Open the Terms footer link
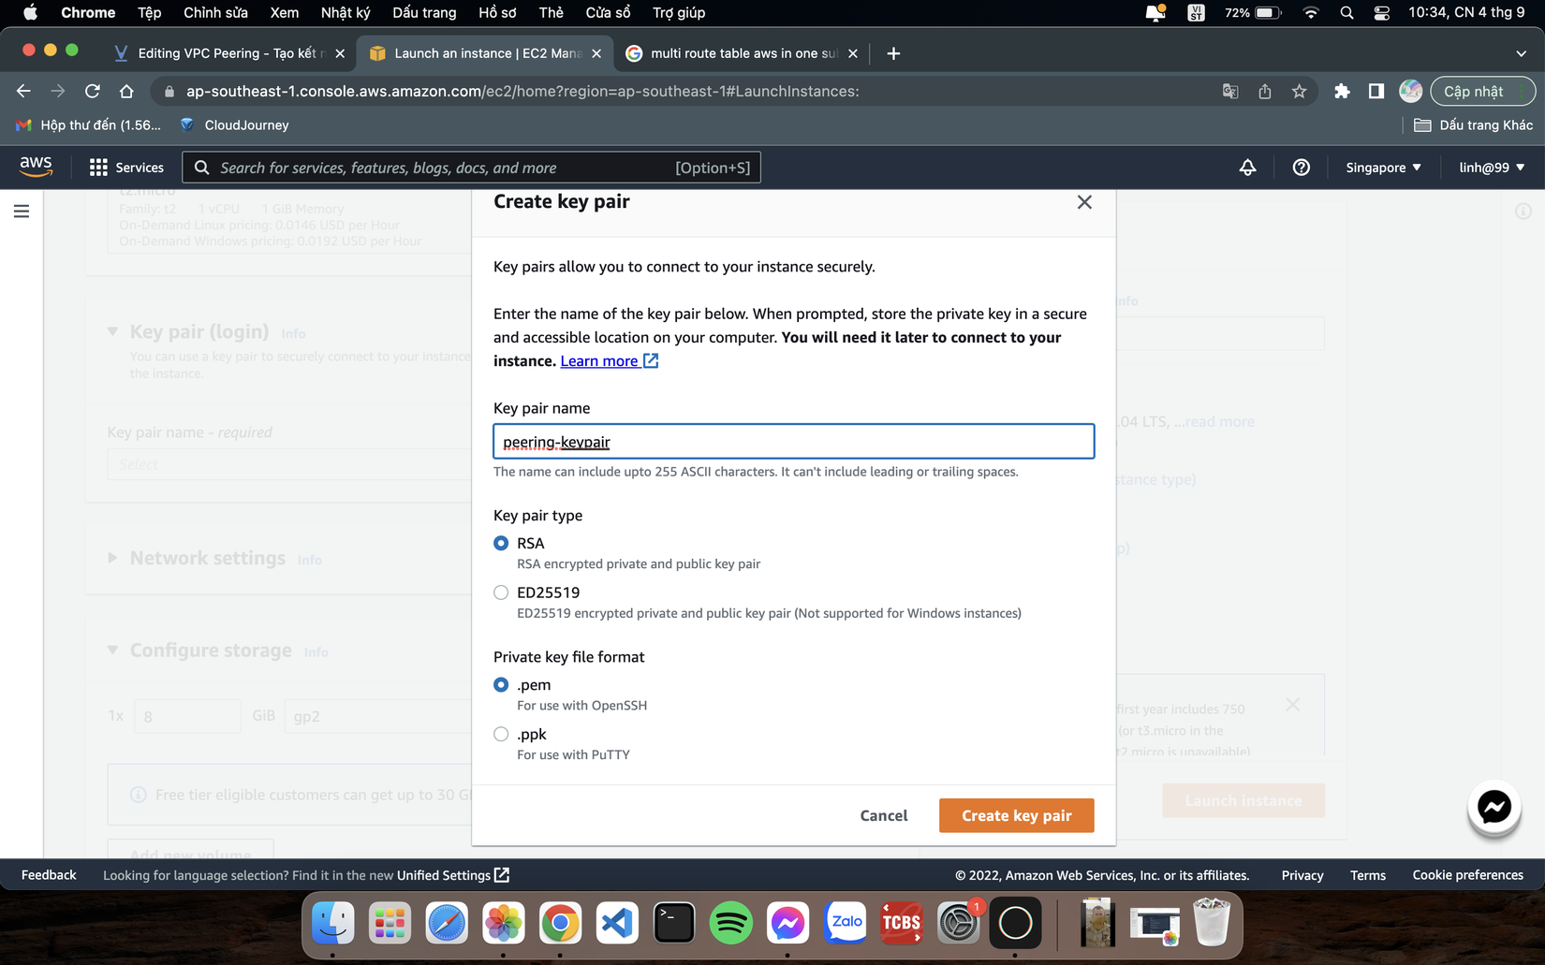Viewport: 1545px width, 965px height. point(1368,875)
